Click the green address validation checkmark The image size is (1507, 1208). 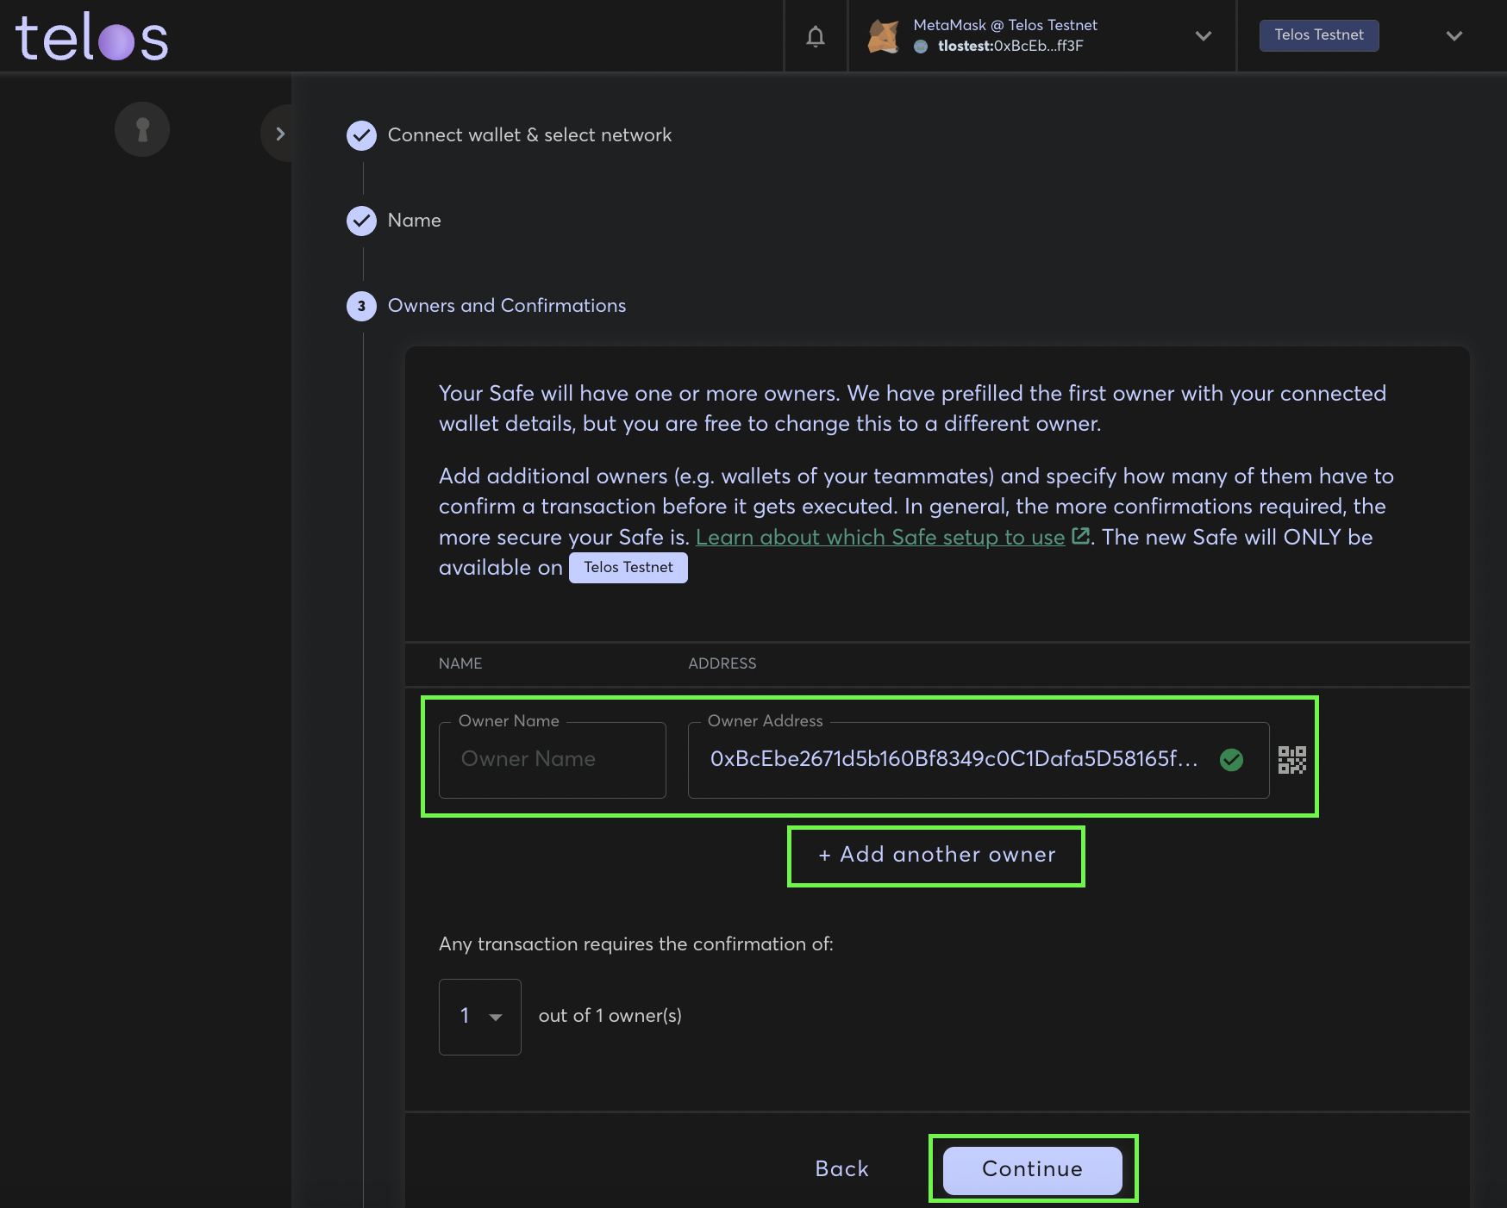1231,760
